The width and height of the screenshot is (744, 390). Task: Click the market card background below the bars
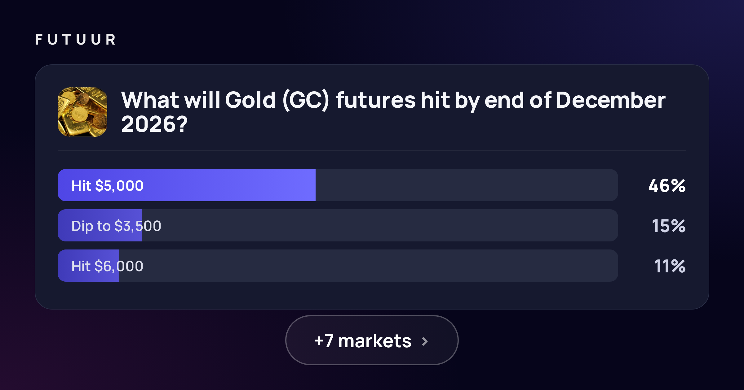pyautogui.click(x=372, y=295)
